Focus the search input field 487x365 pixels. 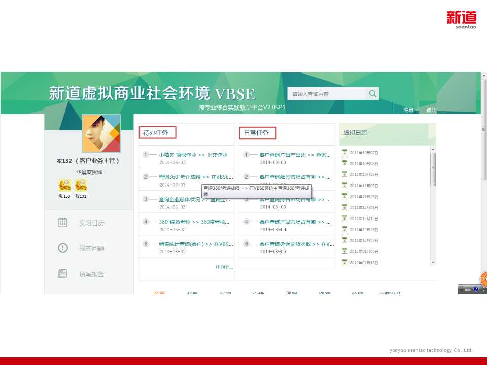click(326, 93)
